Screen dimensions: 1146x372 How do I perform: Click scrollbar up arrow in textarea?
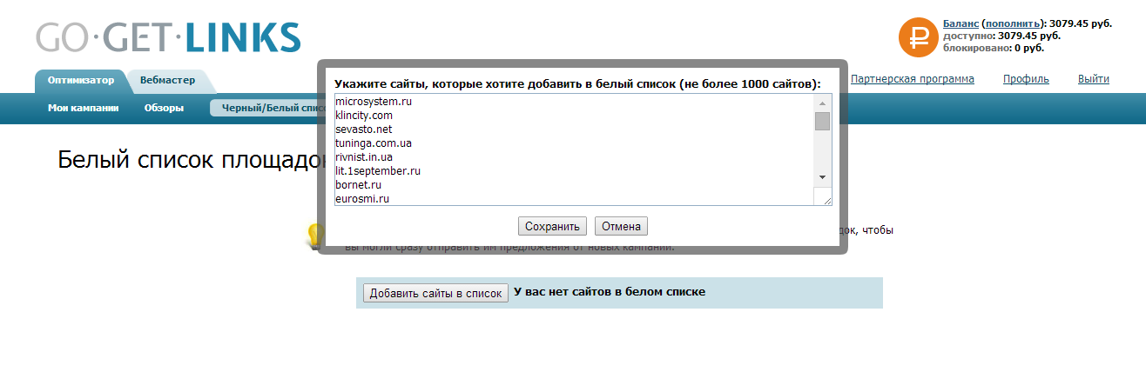pos(822,102)
